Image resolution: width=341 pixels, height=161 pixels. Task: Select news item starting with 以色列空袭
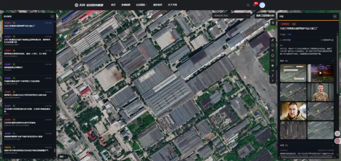[x=28, y=124]
